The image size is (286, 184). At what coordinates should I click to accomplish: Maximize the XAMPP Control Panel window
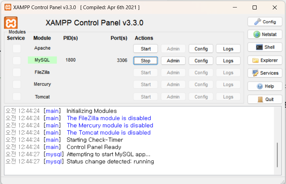coord(255,7)
